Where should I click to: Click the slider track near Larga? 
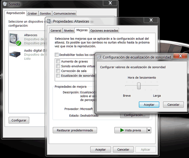coord(156,86)
